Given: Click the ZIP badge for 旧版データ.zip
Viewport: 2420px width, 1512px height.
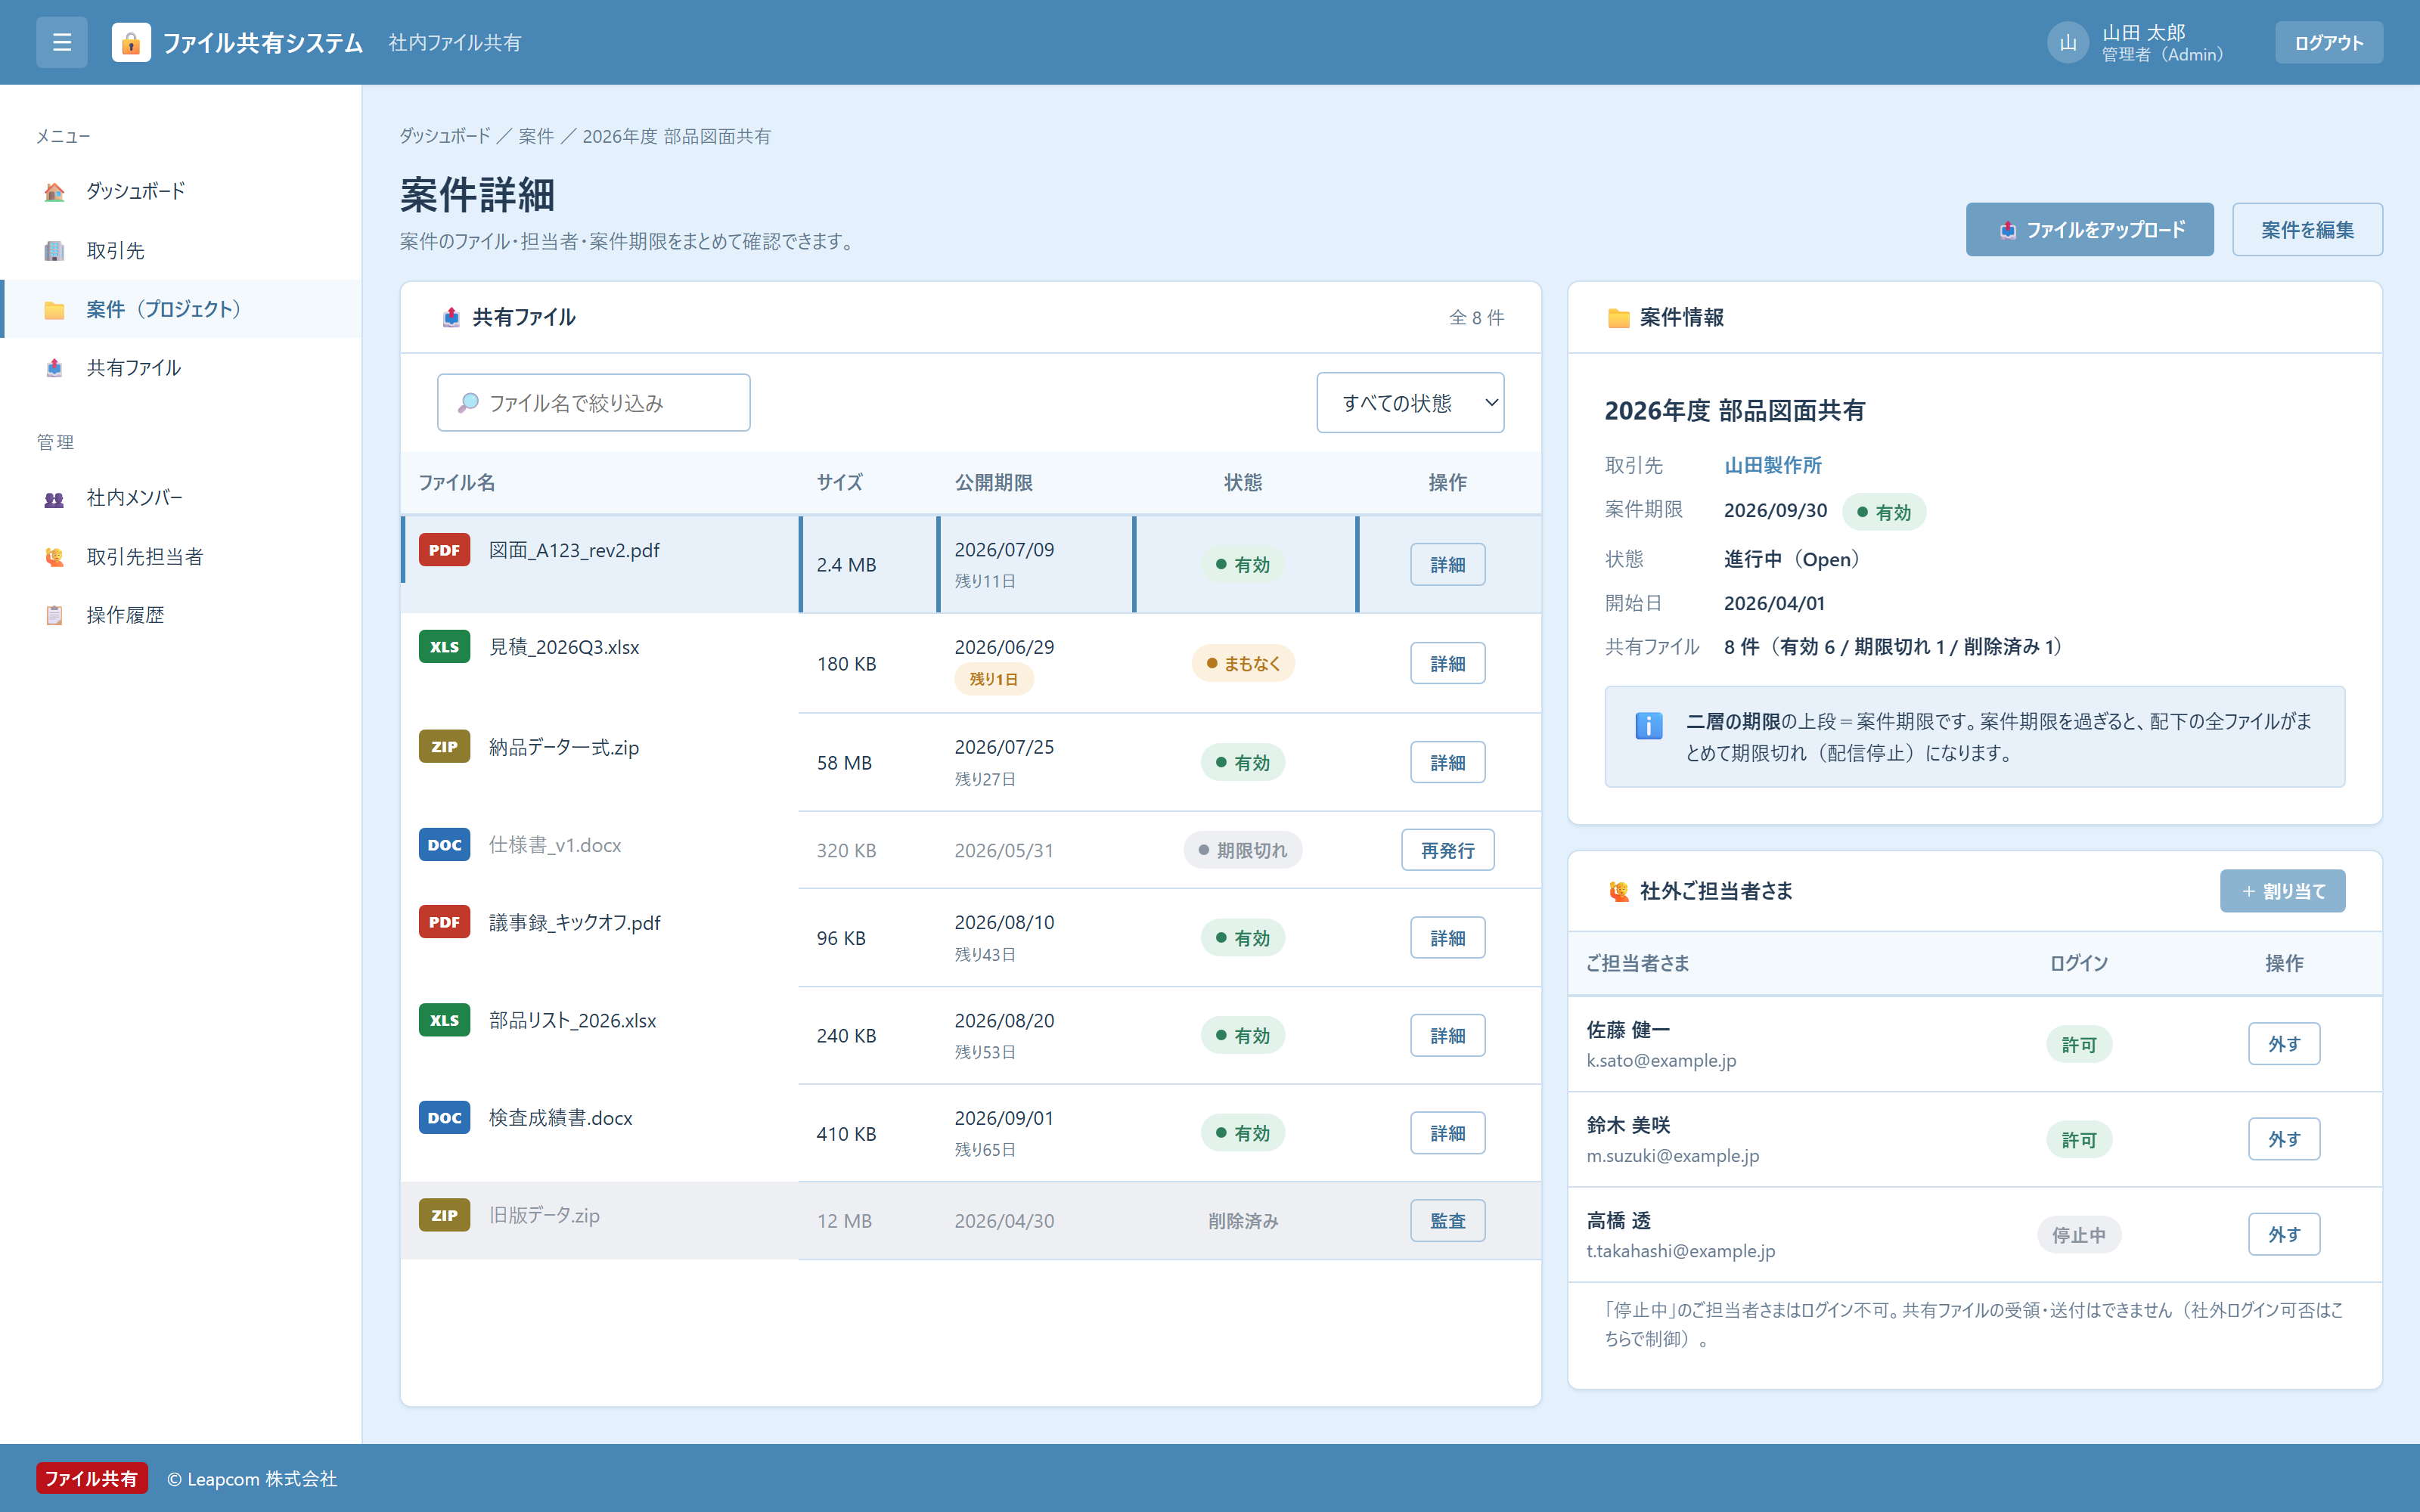Looking at the screenshot, I should click(x=444, y=1215).
